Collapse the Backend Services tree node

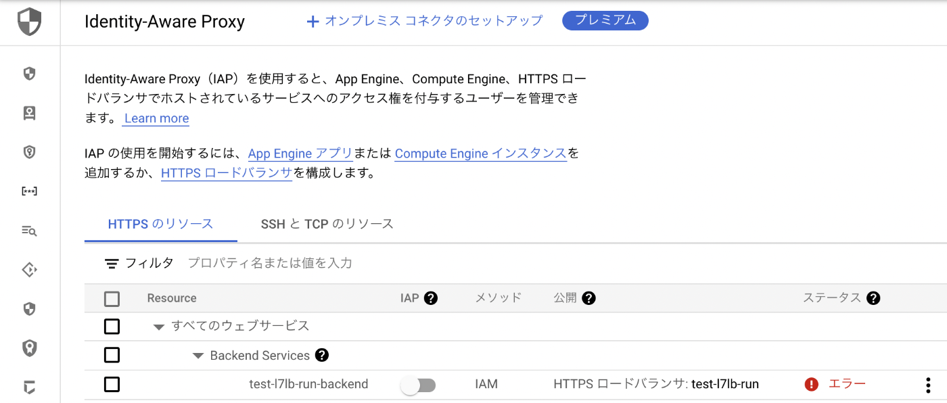pyautogui.click(x=198, y=356)
